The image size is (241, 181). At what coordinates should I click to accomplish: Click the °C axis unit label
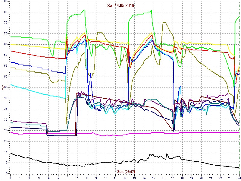[3, 87]
